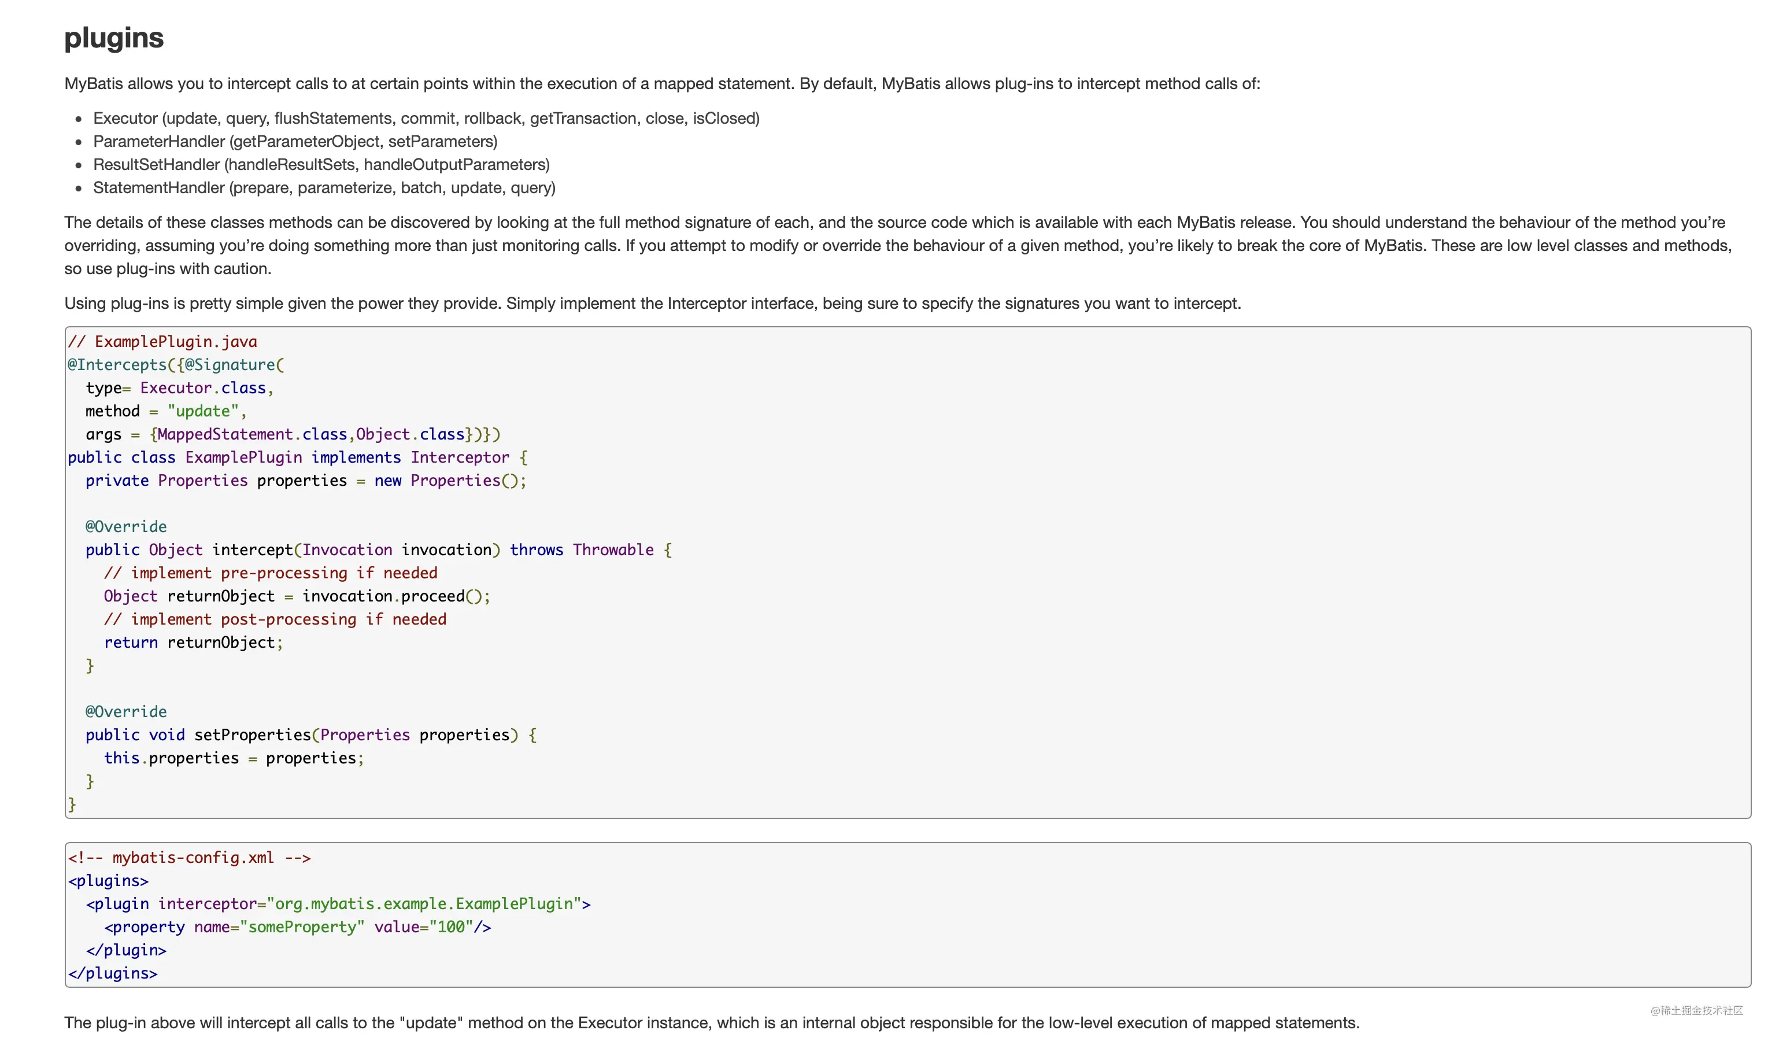1768x1041 pixels.
Task: Click the "args = {MappedStatement.class,Object.class}" line
Action: coord(293,434)
